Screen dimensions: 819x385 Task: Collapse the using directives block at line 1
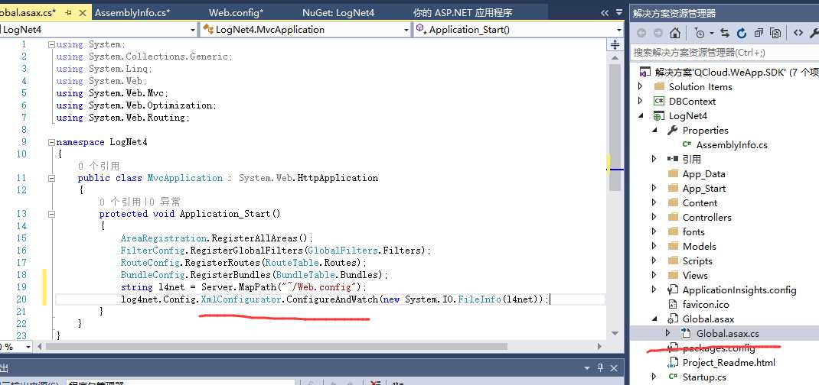(51, 45)
